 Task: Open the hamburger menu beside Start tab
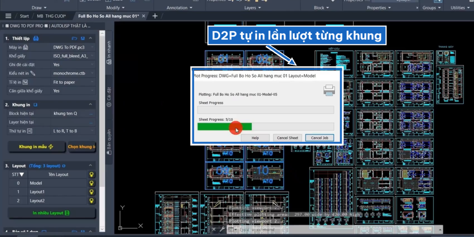8,16
